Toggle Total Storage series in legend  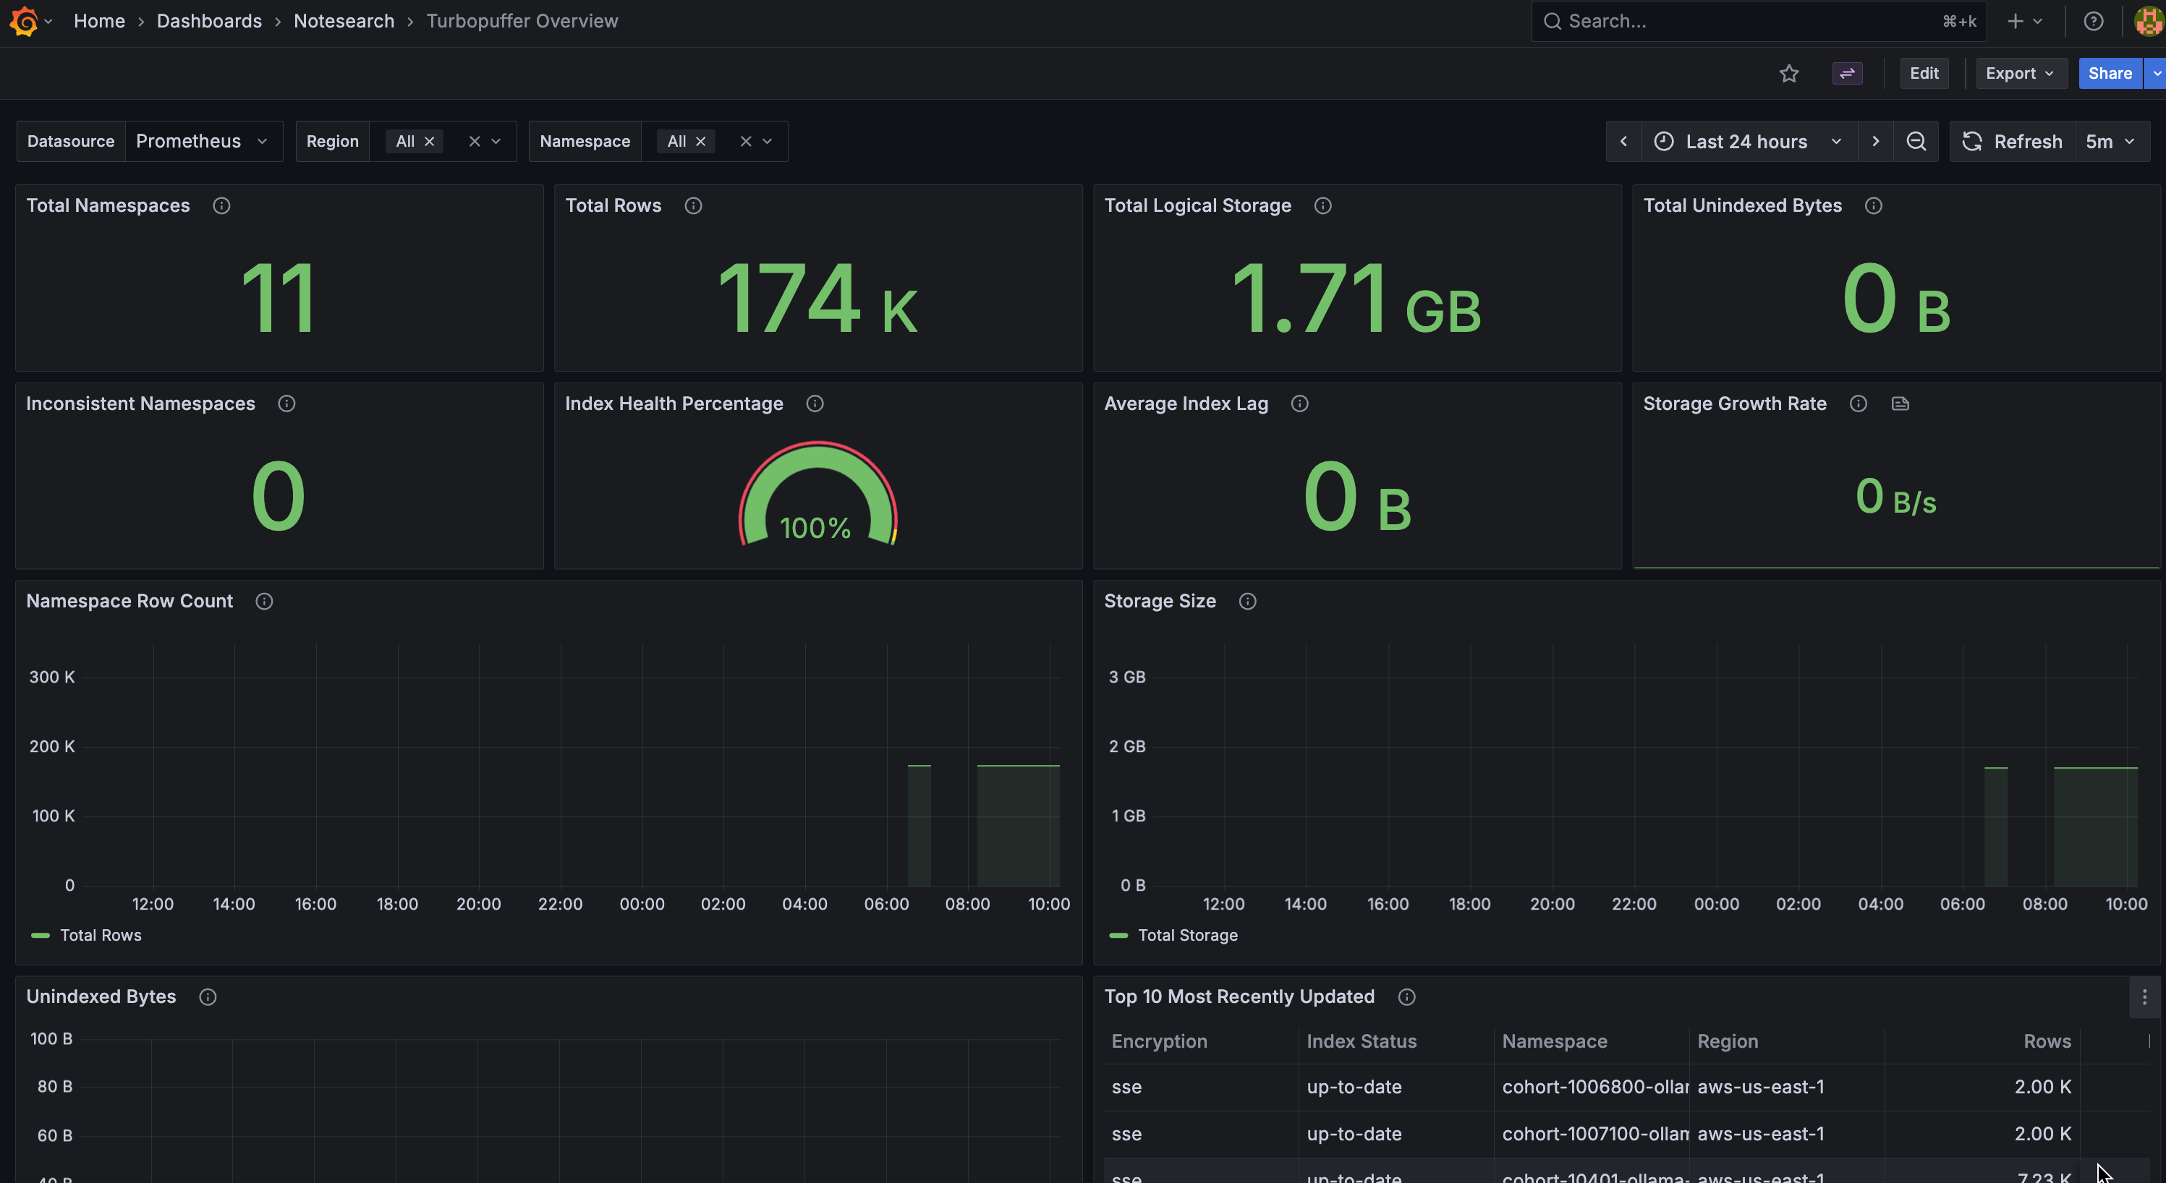point(1174,935)
